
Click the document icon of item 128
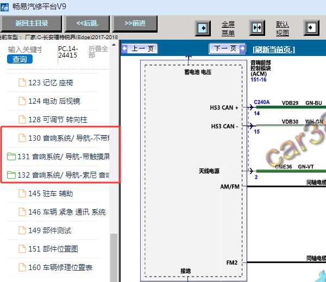22,120
